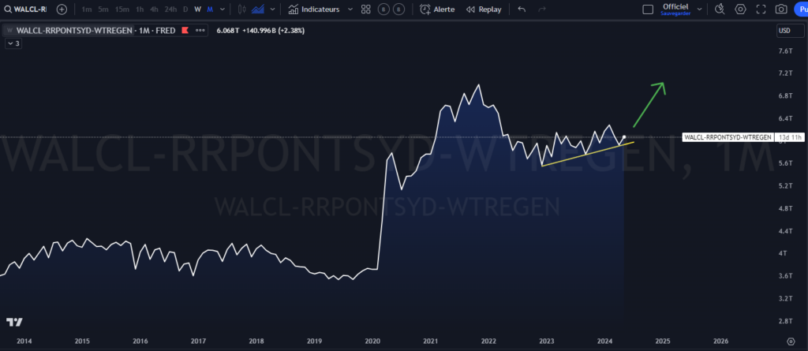Select the 1h timeframe
This screenshot has width=808, height=351.
(x=140, y=9)
